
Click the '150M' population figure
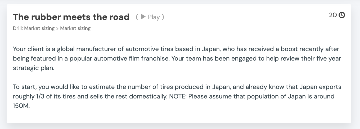click(21, 106)
